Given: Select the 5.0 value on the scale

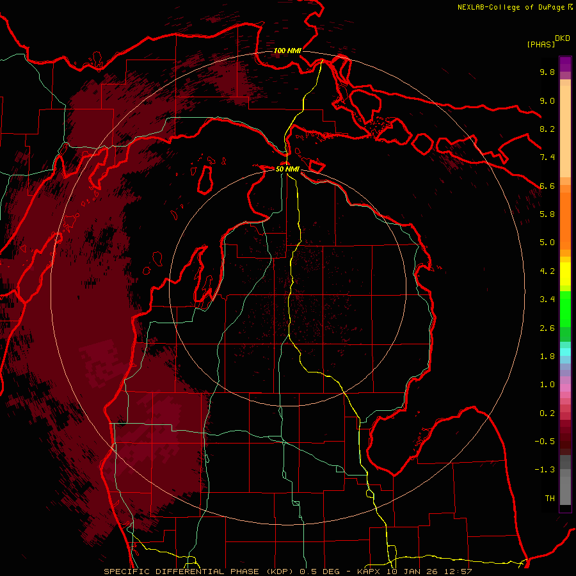Looking at the screenshot, I should 547,243.
